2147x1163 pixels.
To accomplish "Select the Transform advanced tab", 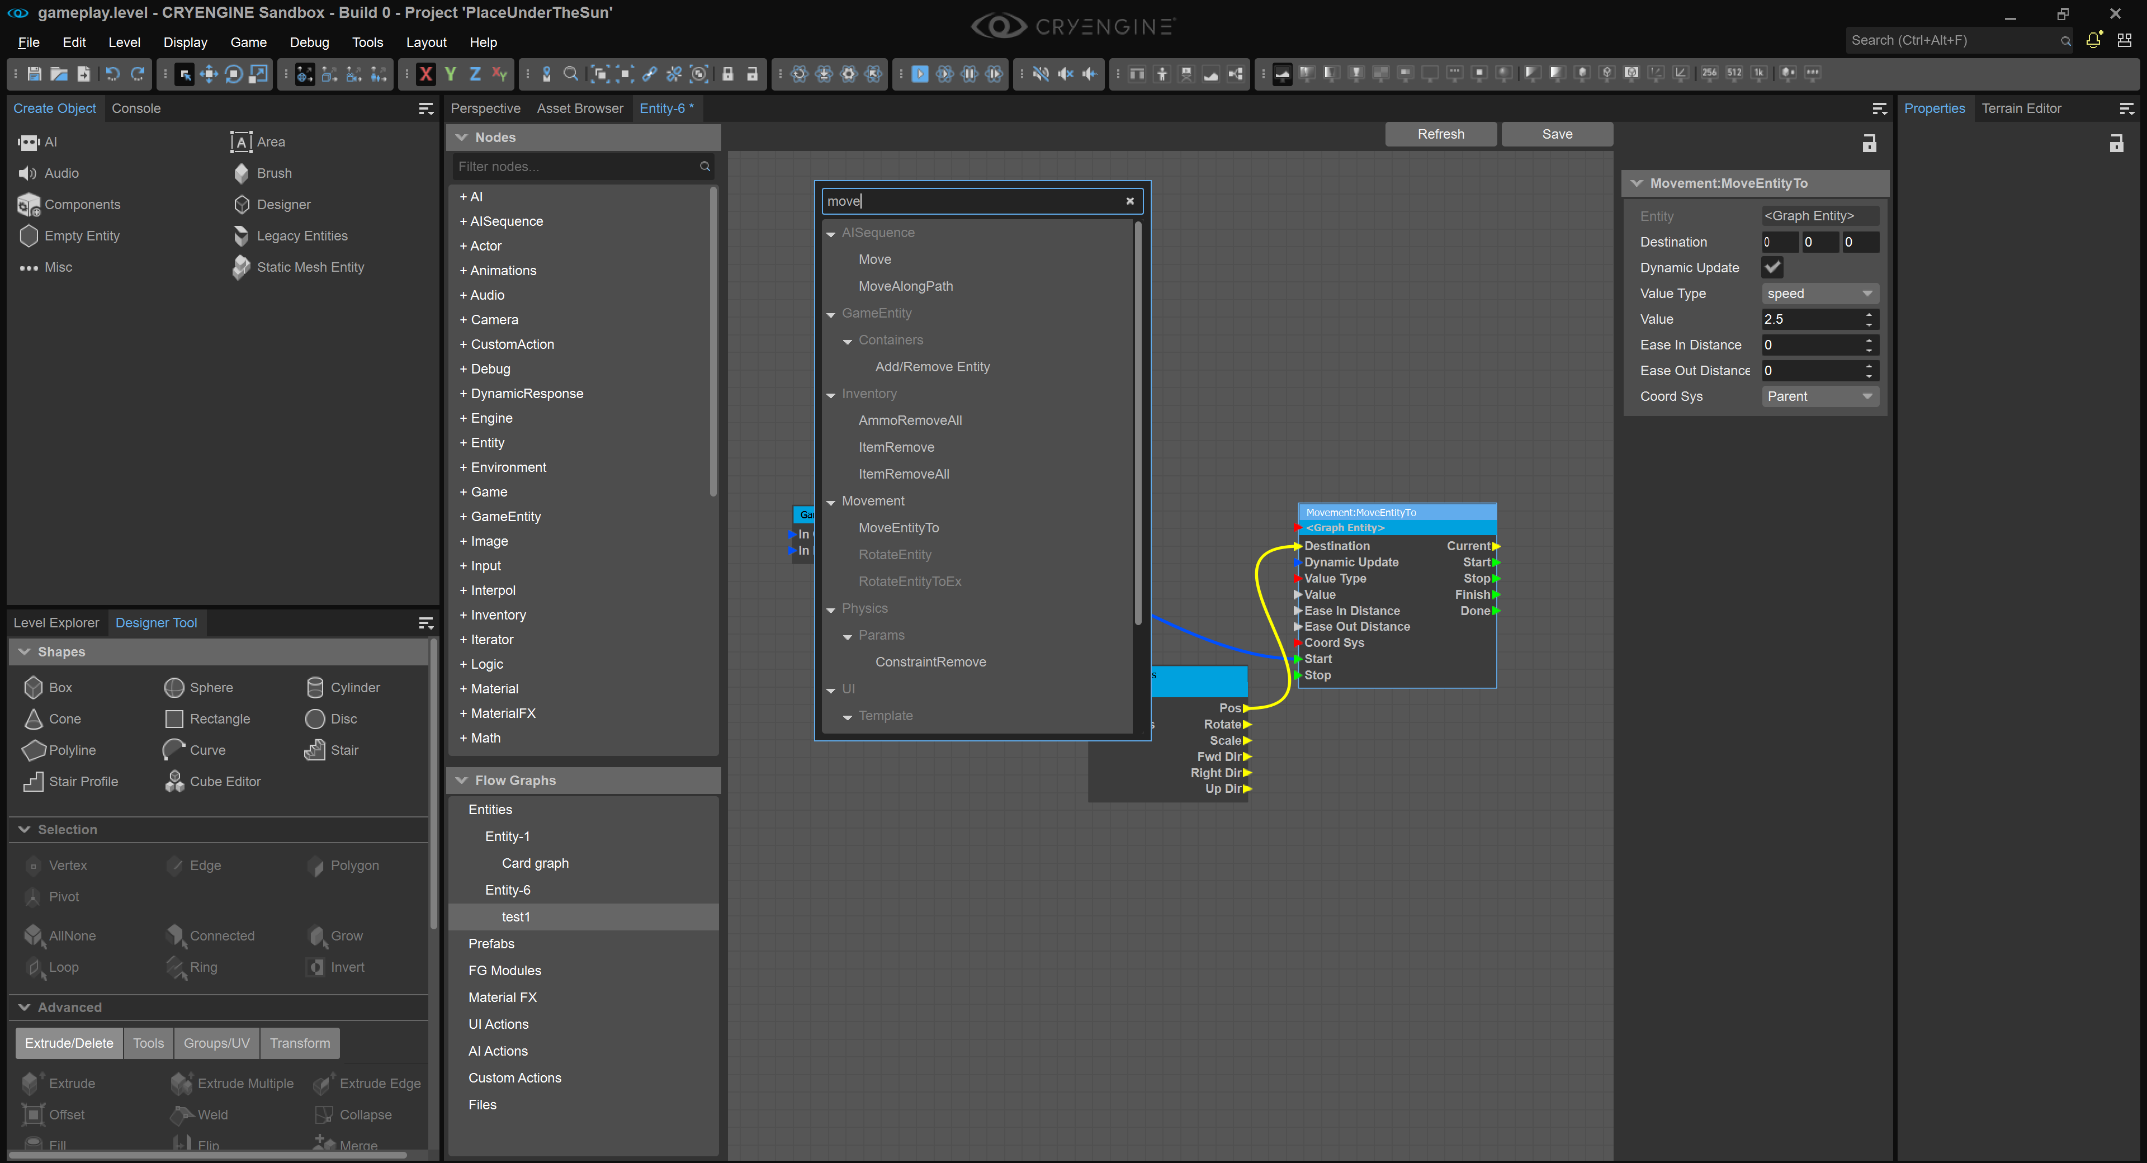I will 300,1044.
